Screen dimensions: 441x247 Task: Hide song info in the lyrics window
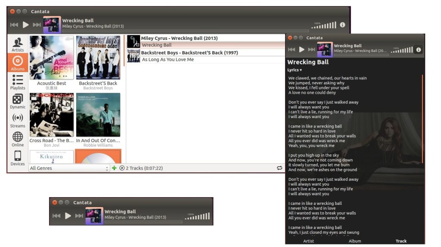419,50
